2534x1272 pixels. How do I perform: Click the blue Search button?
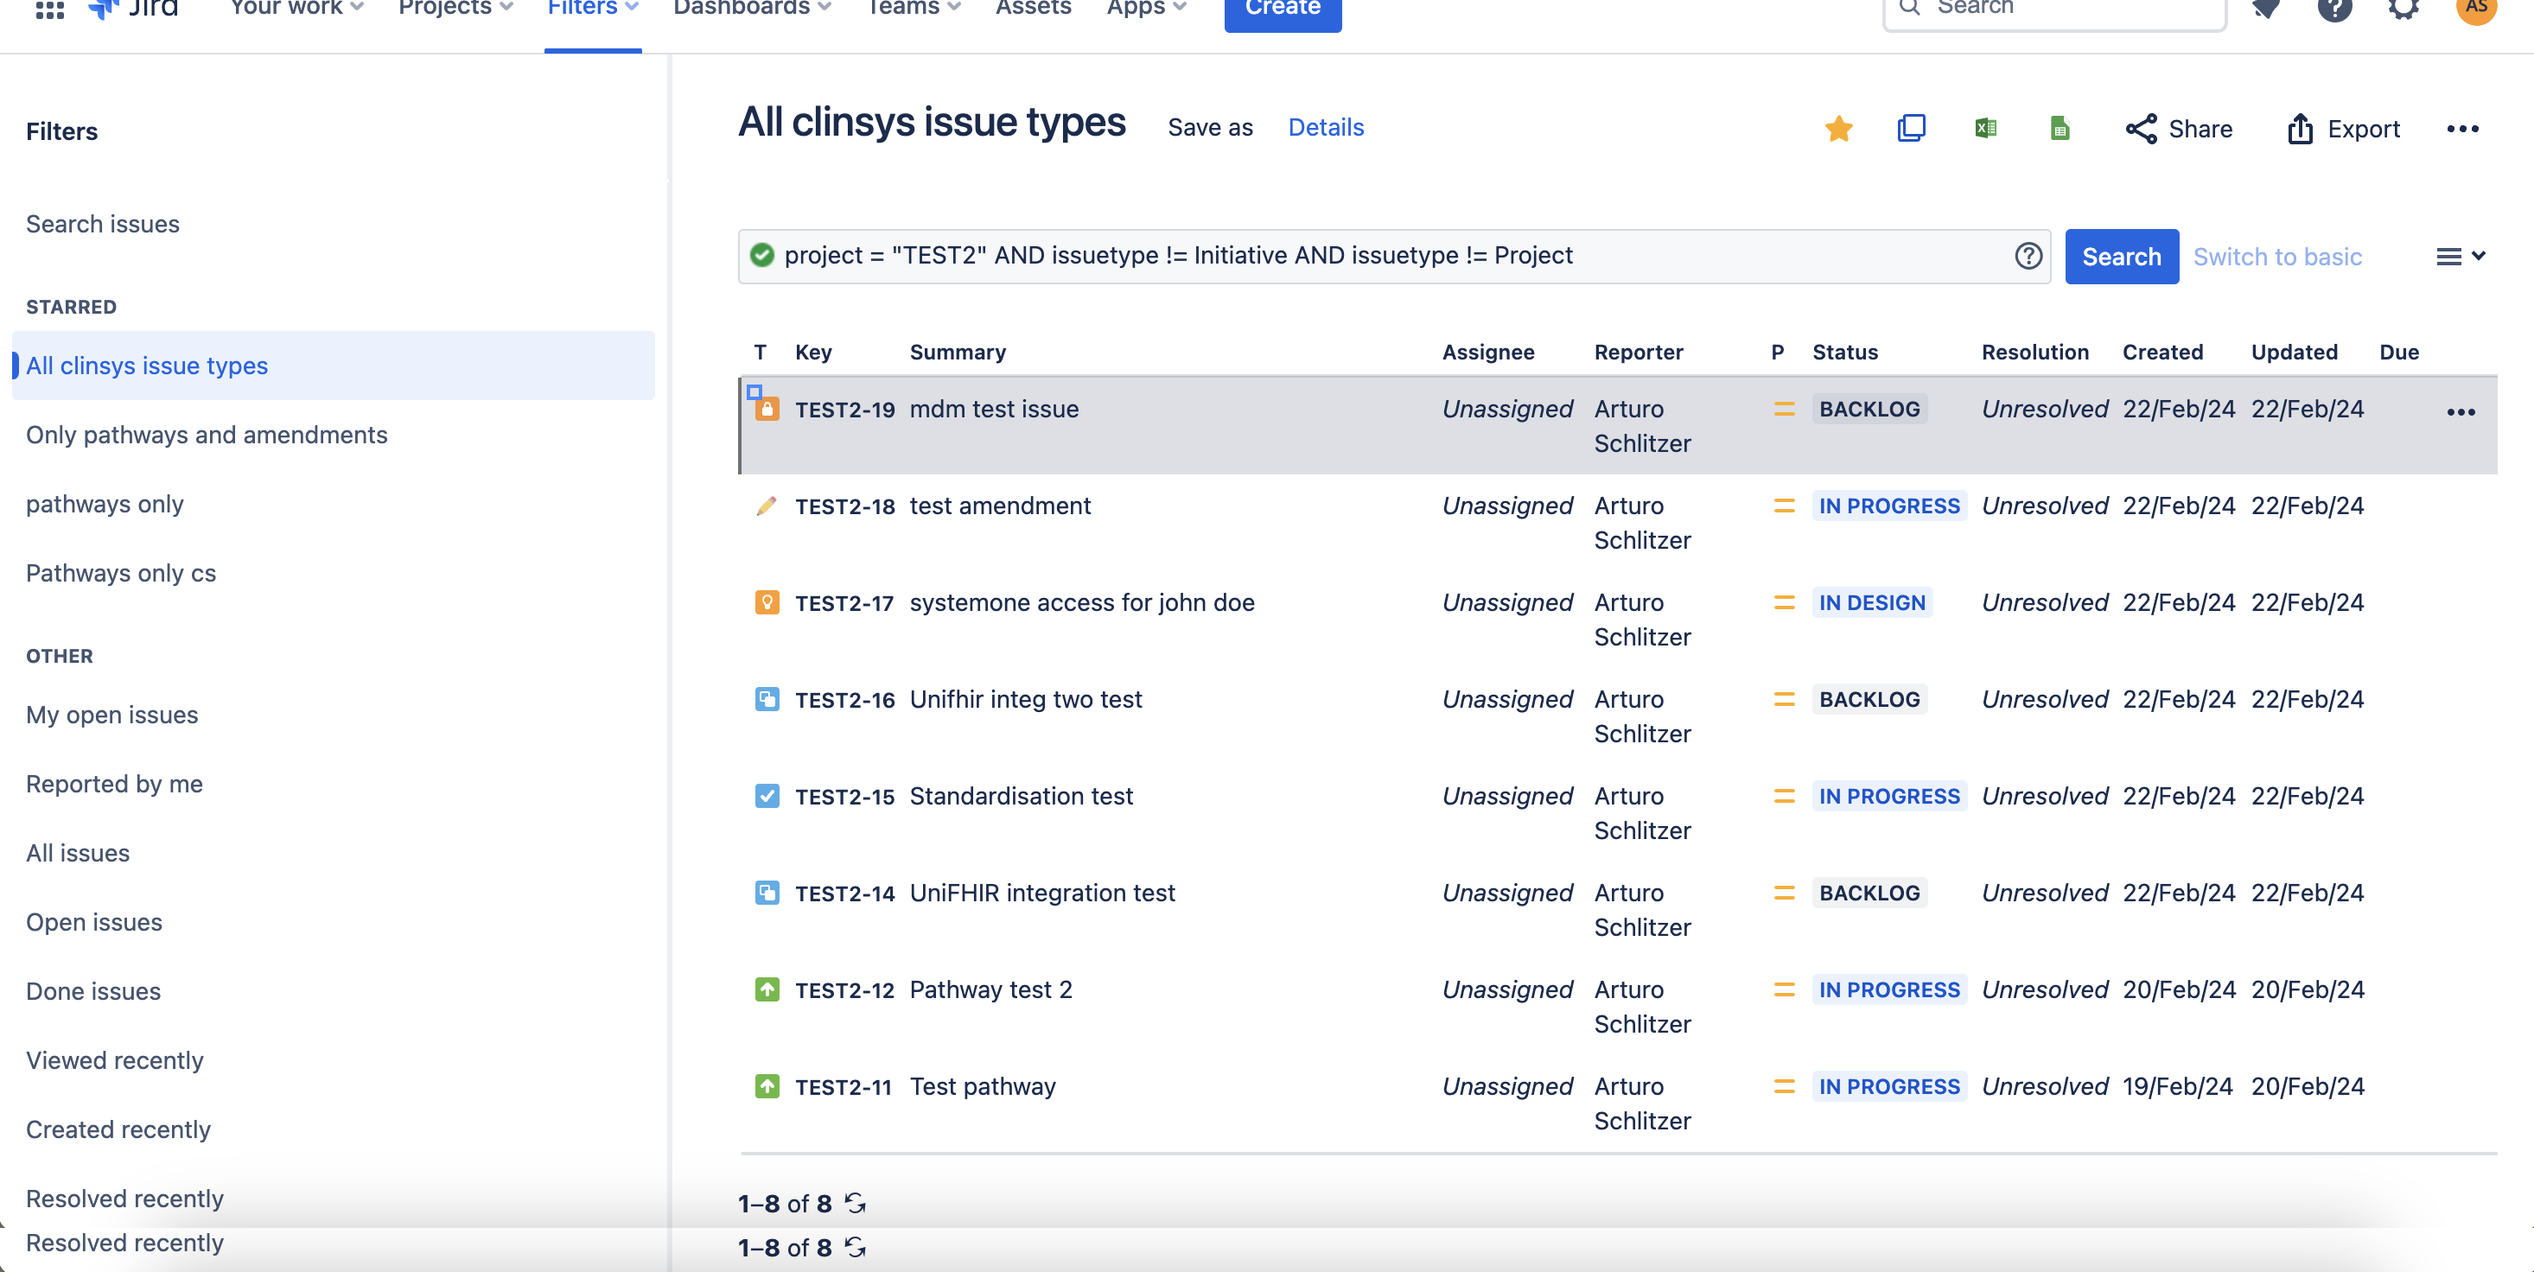click(2121, 257)
